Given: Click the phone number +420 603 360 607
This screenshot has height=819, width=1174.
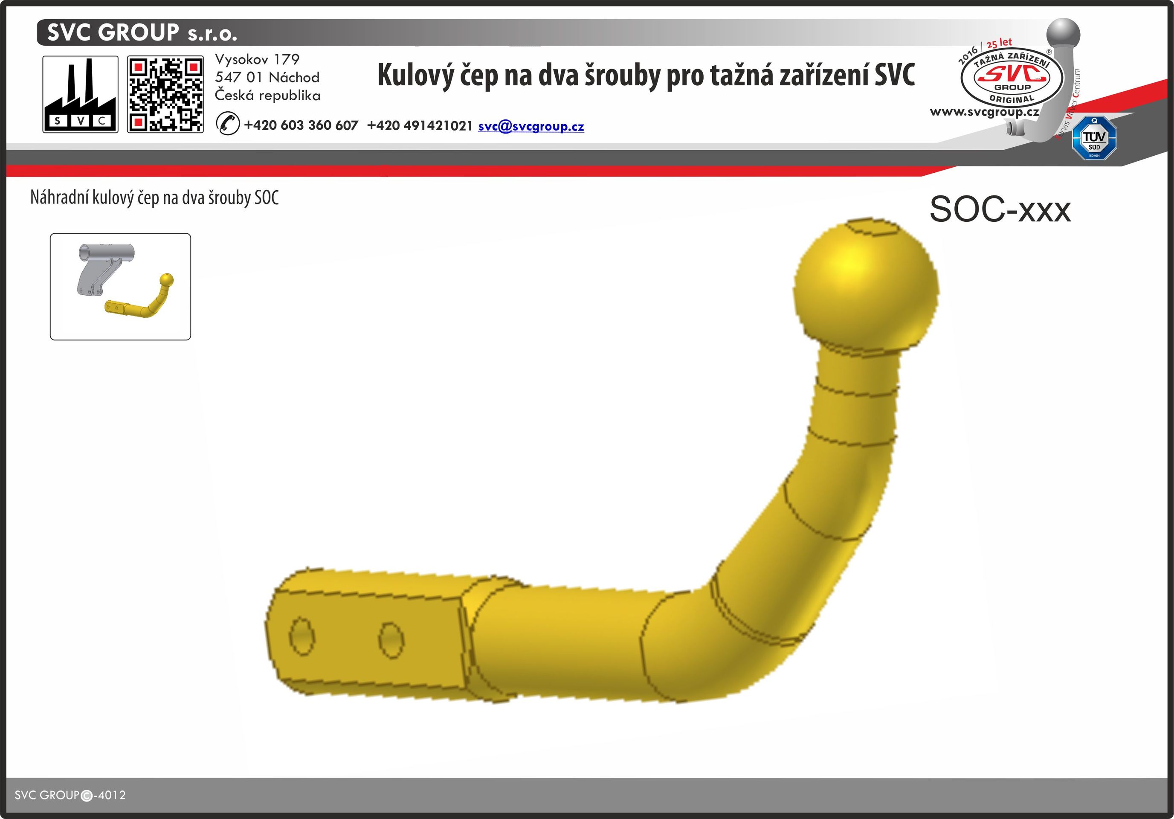Looking at the screenshot, I should click(x=301, y=125).
